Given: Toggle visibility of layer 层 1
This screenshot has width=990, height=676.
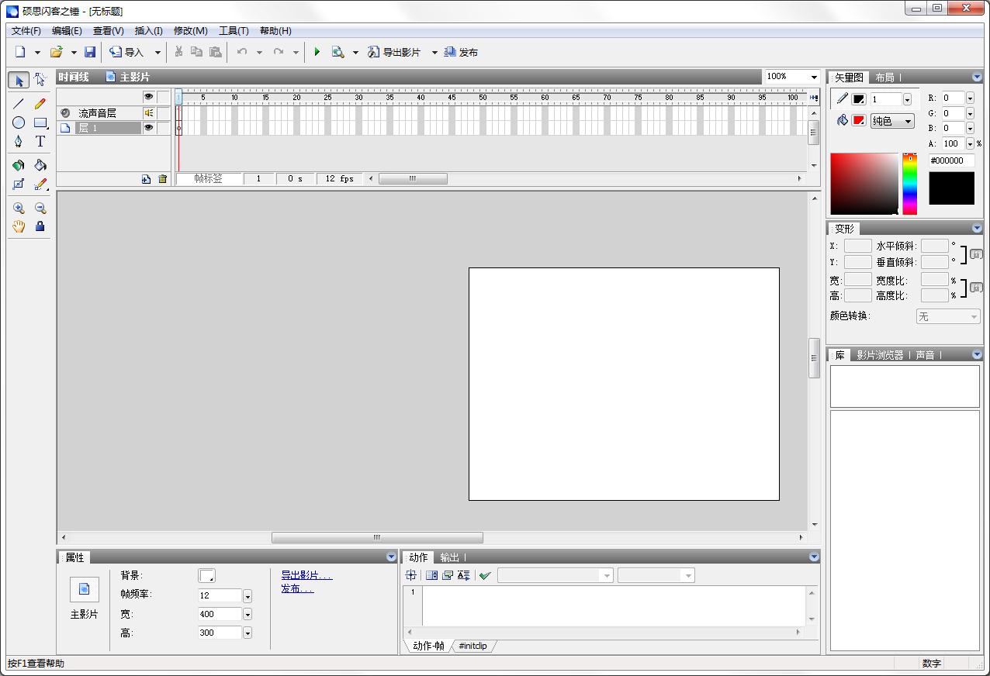Looking at the screenshot, I should tap(148, 128).
